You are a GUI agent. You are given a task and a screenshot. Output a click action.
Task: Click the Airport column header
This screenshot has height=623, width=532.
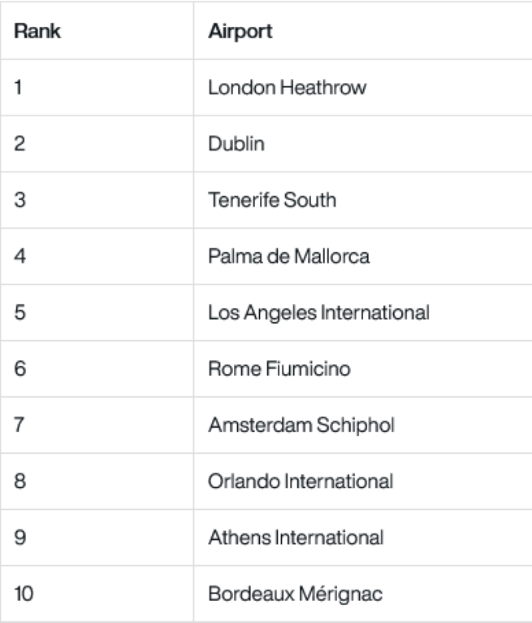(x=240, y=32)
